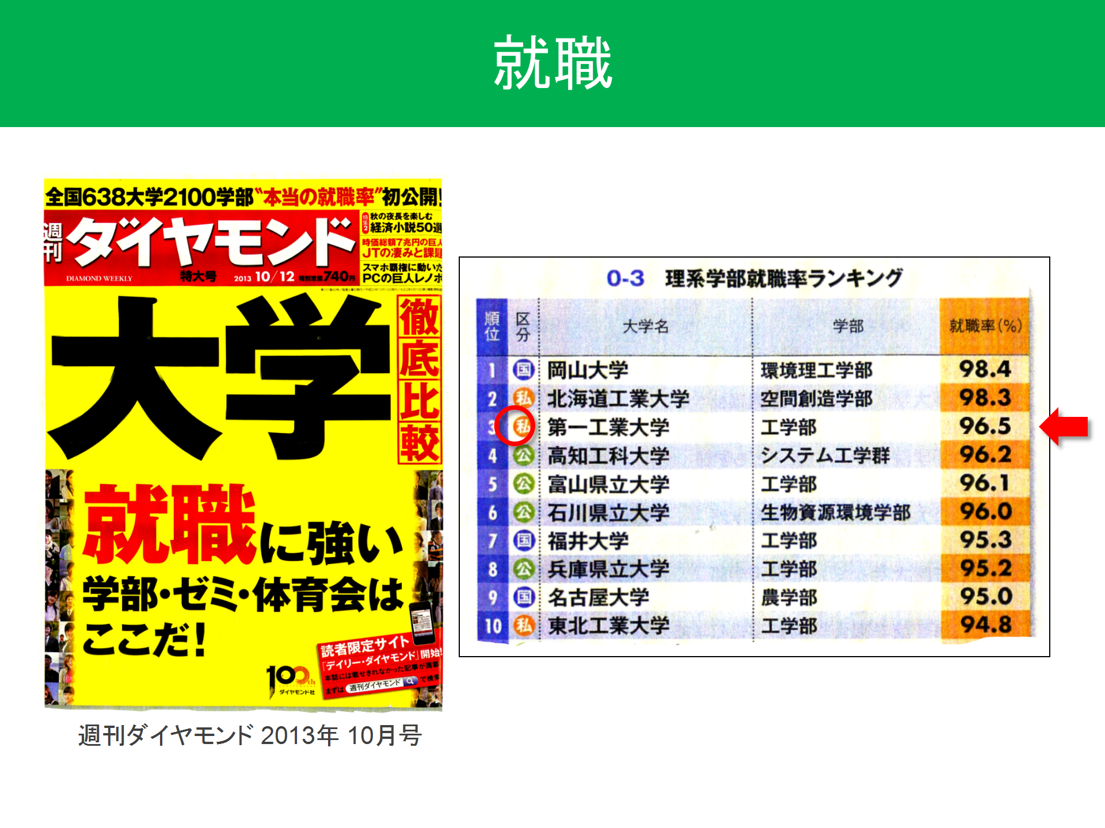Select the caption 週刊ダイヤモンド 2013年 10月号
The image size is (1105, 828).
250,735
